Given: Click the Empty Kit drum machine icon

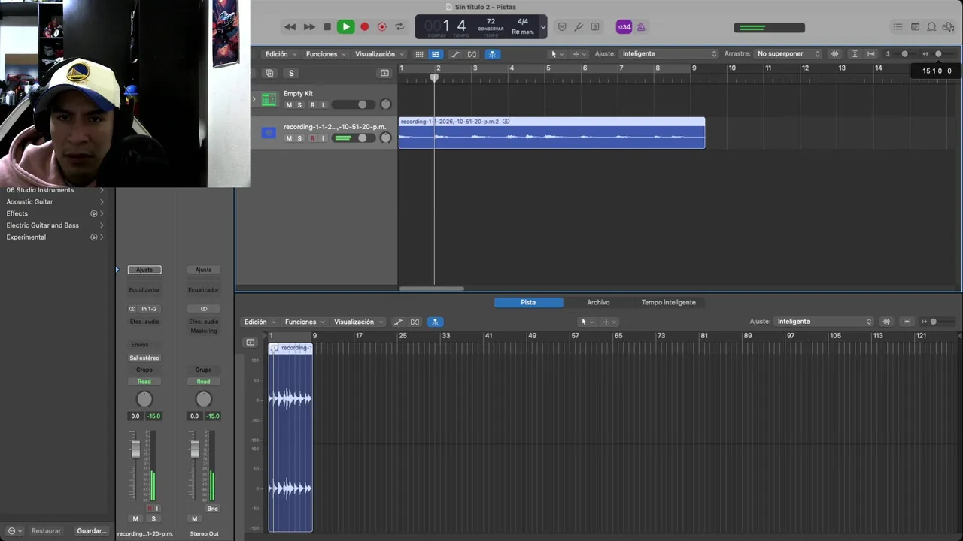Looking at the screenshot, I should tap(269, 99).
